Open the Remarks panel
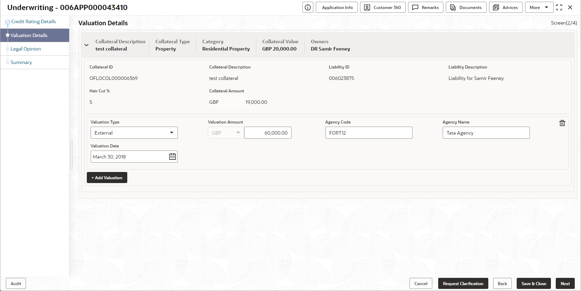 tap(426, 7)
